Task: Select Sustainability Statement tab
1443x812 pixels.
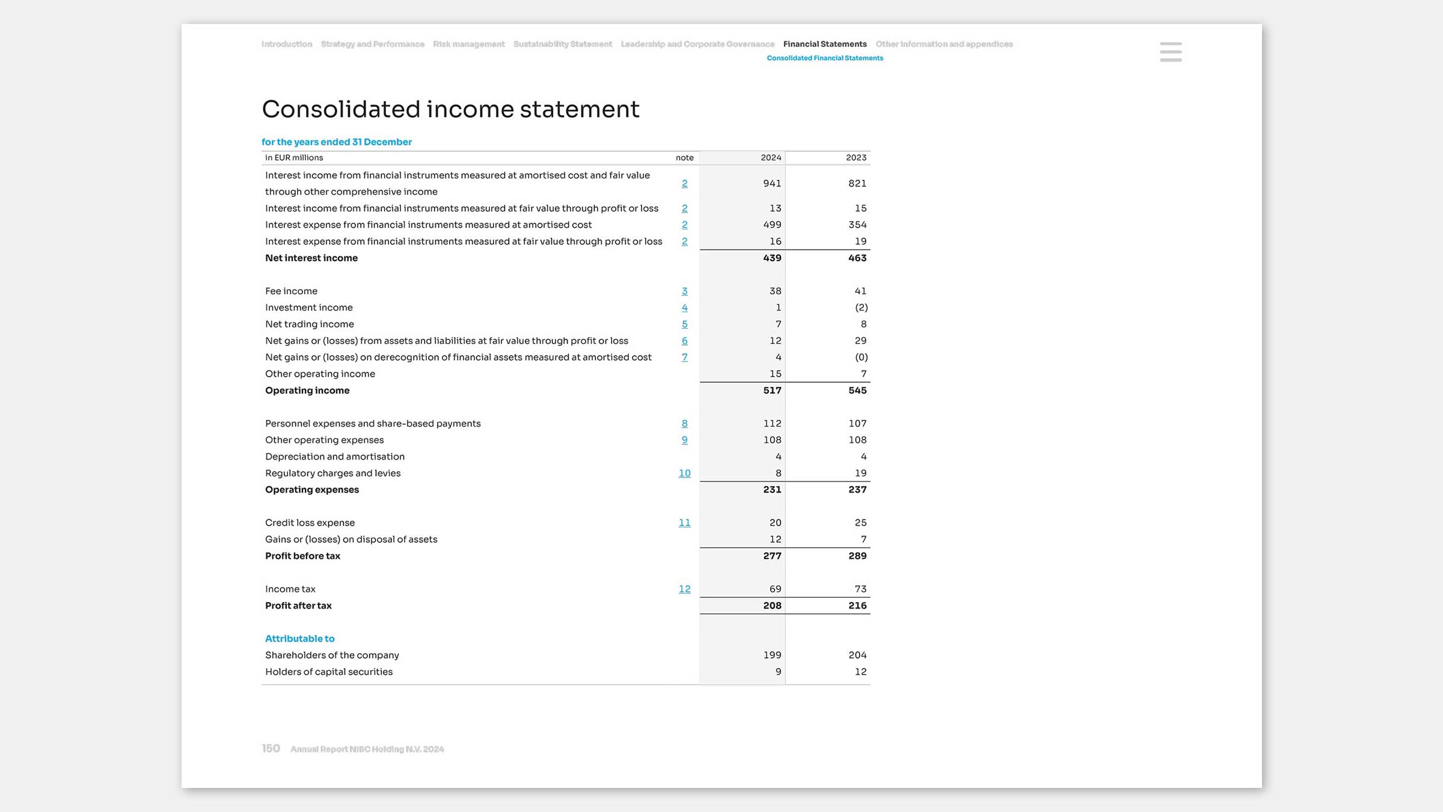Action: 562,44
